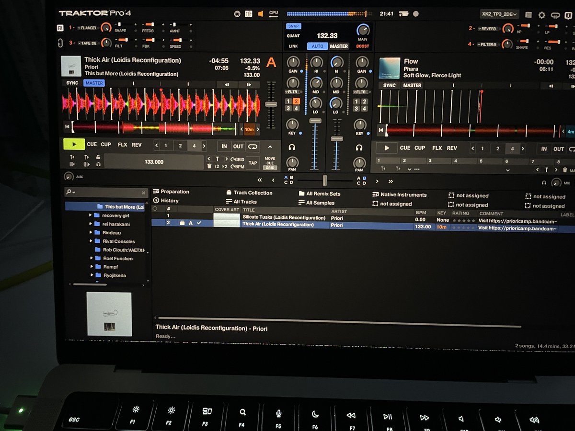Select loop size 4 on deck A
This screenshot has height=431, width=575.
pos(194,146)
